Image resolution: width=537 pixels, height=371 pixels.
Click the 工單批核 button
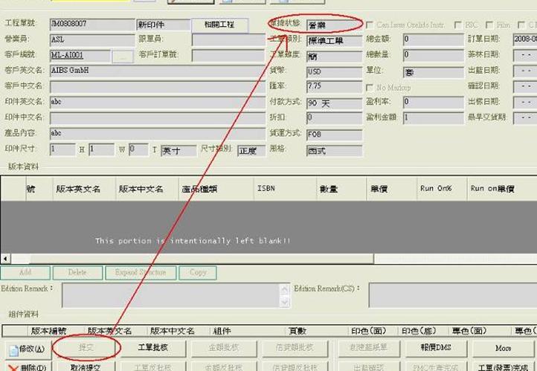[152, 348]
